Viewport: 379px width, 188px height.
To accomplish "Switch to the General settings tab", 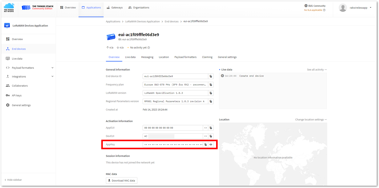I will click(x=227, y=57).
